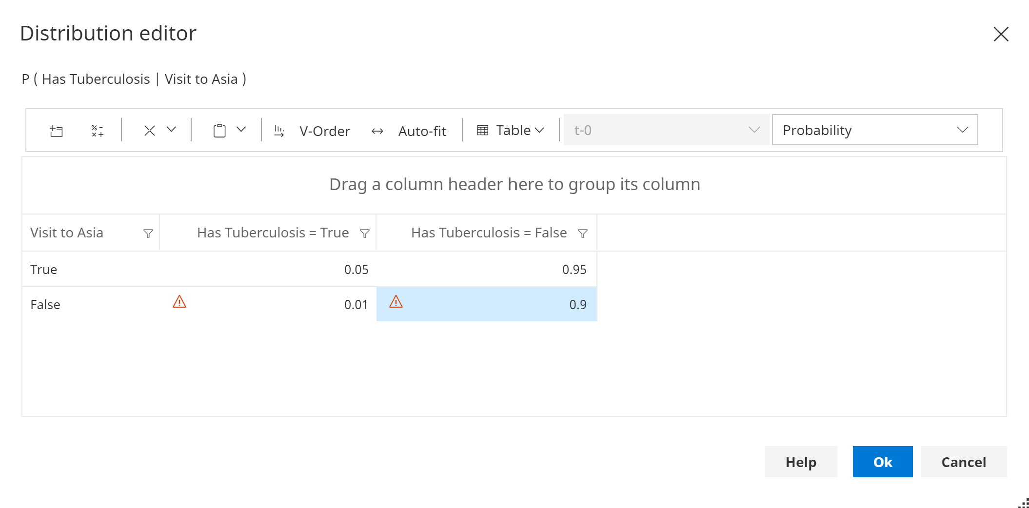Click warning icon beside the 0.01 value
Screen dimensions: 1029x508
click(x=179, y=302)
